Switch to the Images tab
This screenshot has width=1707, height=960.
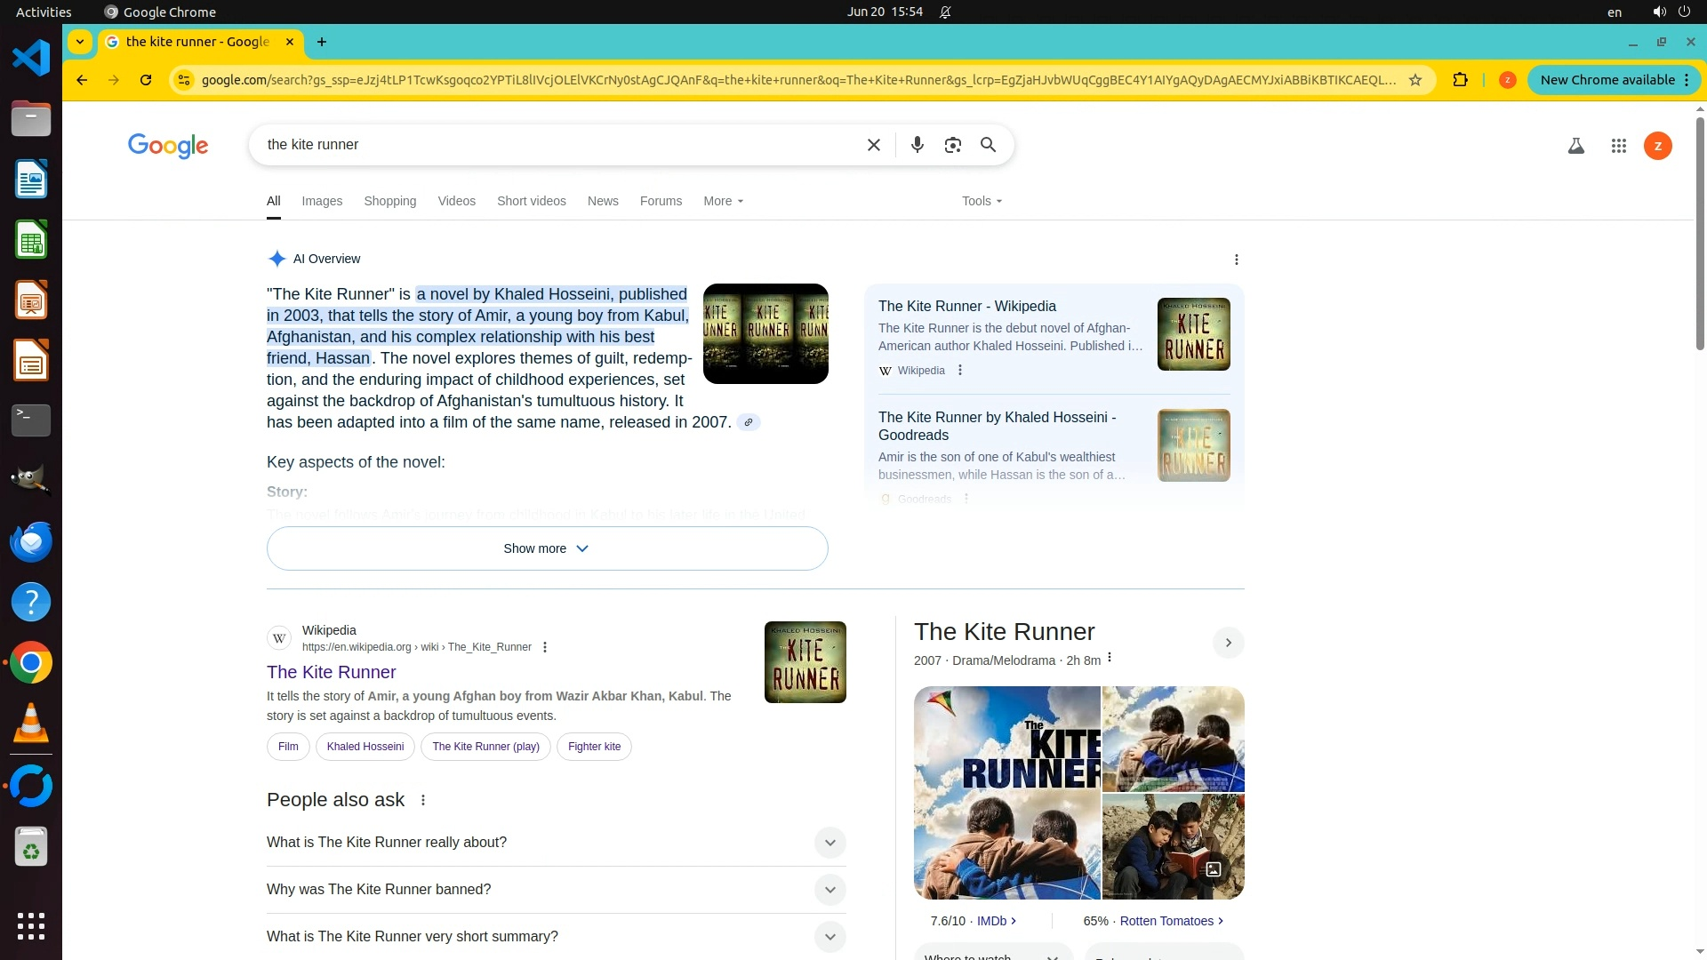(322, 201)
